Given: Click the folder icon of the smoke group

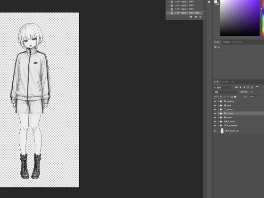Looking at the screenshot, I should pyautogui.click(x=221, y=122).
